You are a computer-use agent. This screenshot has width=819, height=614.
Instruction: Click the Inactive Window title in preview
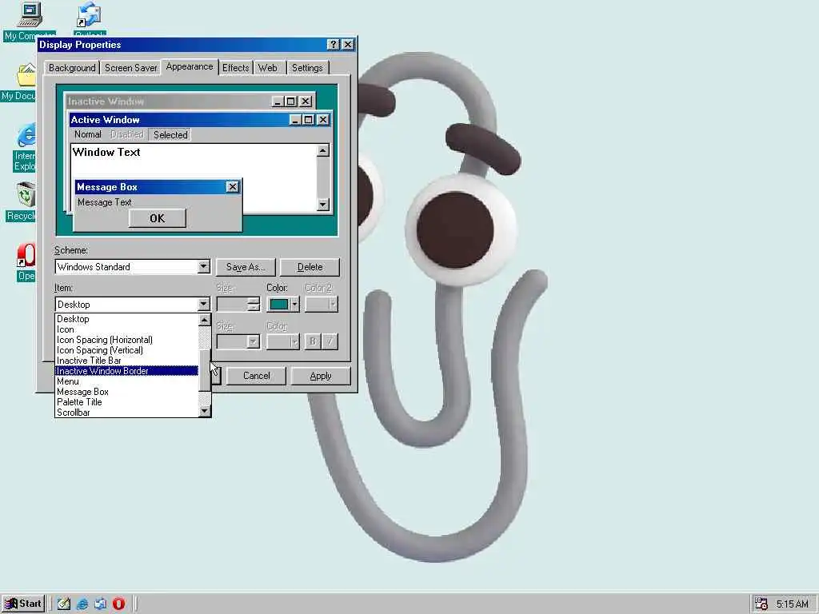click(x=106, y=102)
